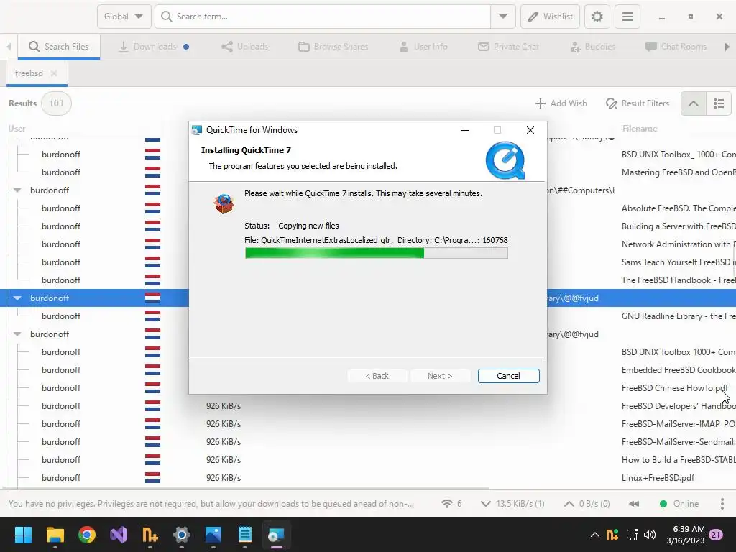Open Windows Start menu
This screenshot has height=552, width=736.
[23, 535]
